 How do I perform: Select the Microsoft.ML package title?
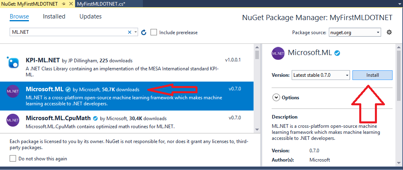[x=45, y=89]
